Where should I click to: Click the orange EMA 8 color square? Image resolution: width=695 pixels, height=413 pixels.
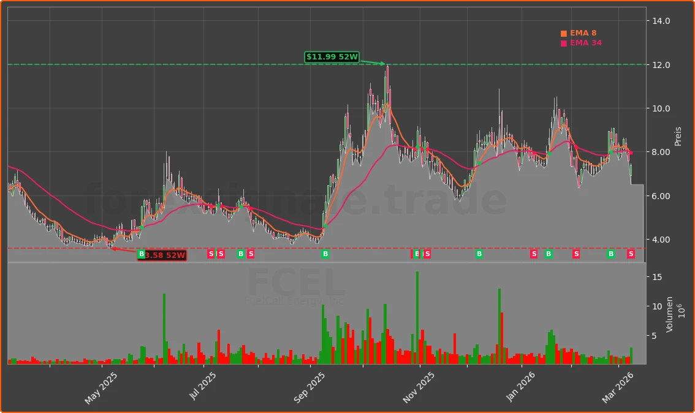(x=564, y=33)
